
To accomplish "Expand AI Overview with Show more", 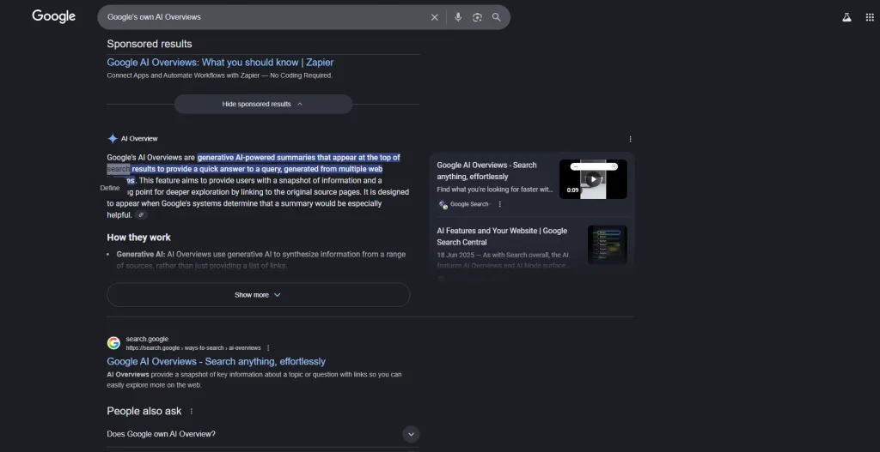I will (258, 294).
